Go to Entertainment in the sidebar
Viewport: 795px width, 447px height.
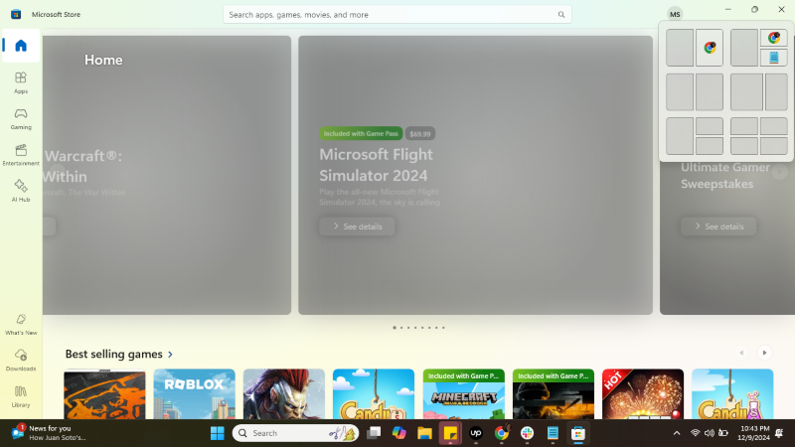coord(21,155)
